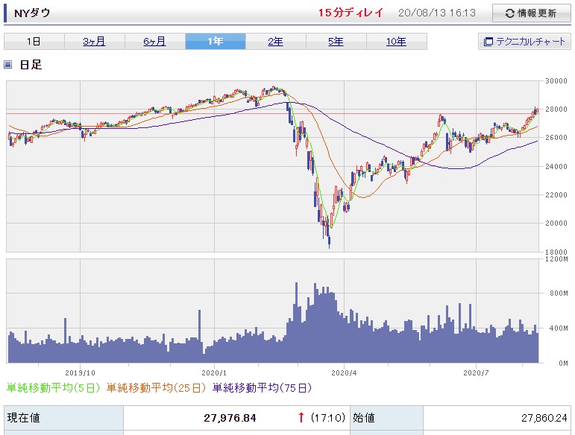575x435 pixels.
Task: Switch to the 3ヶ月 period tab
Action: click(x=94, y=42)
